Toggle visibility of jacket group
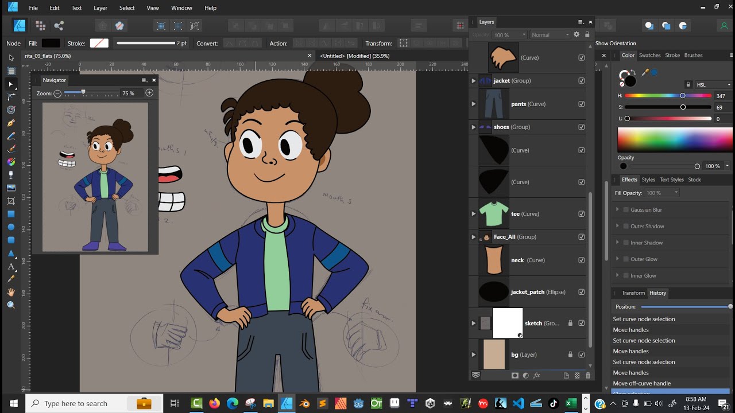The width and height of the screenshot is (735, 413). pos(582,81)
